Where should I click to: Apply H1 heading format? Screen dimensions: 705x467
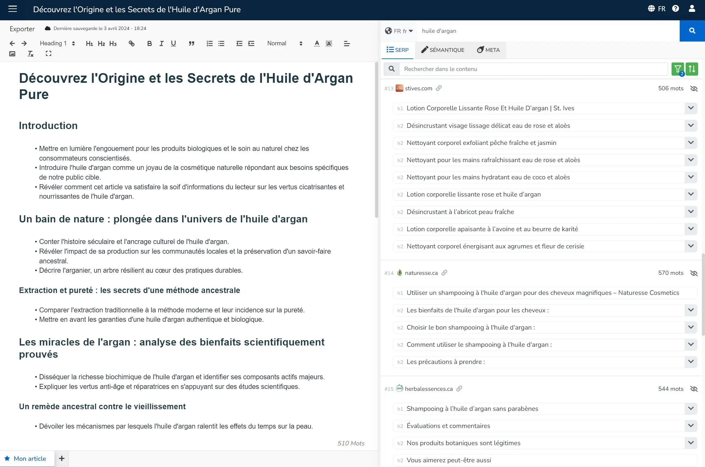pos(89,43)
